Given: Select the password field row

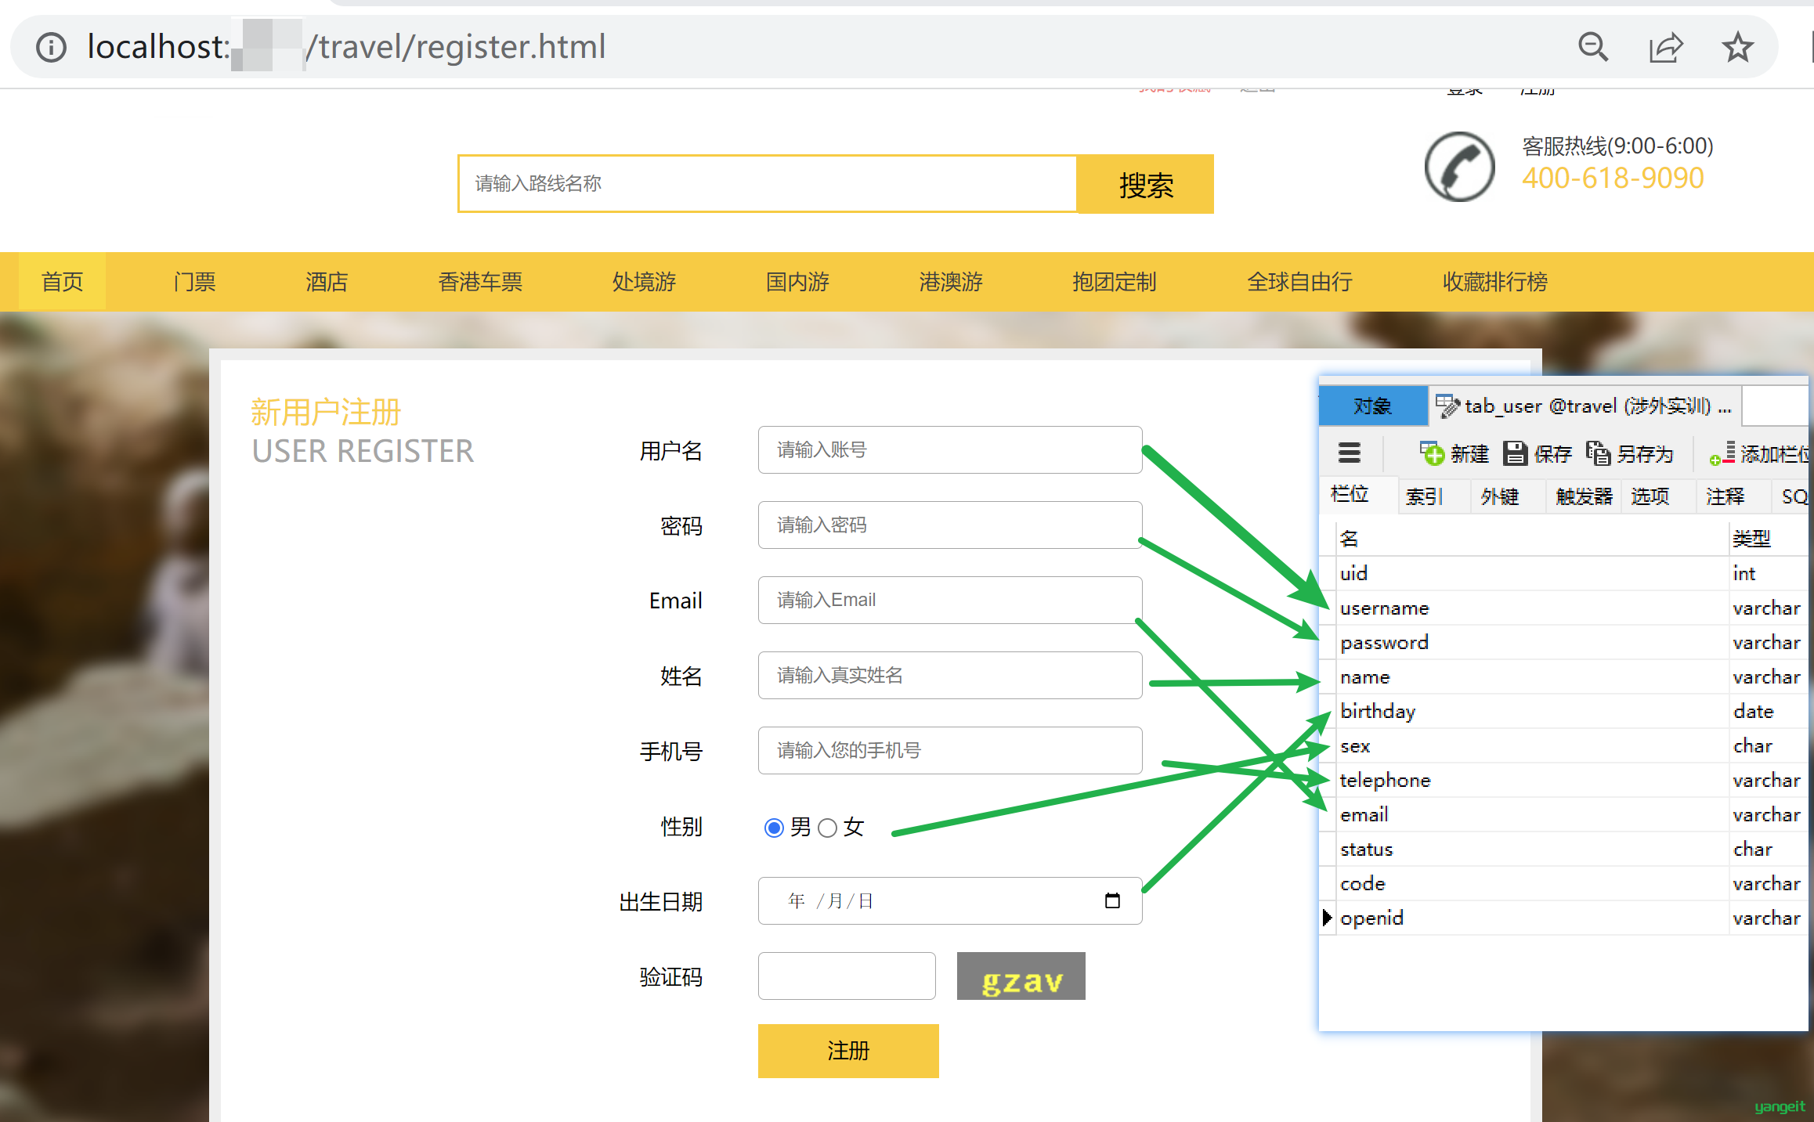Looking at the screenshot, I should pos(1565,642).
